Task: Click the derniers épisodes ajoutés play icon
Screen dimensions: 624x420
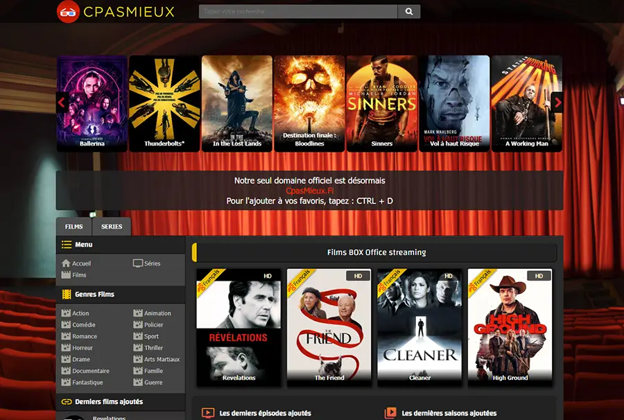Action: coord(208,413)
